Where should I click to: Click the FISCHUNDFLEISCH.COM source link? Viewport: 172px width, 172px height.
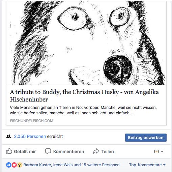[x=32, y=121]
